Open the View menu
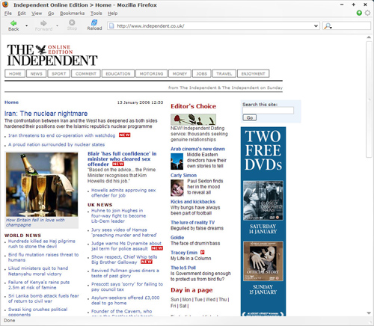The height and width of the screenshot is (326, 374). (x=37, y=13)
